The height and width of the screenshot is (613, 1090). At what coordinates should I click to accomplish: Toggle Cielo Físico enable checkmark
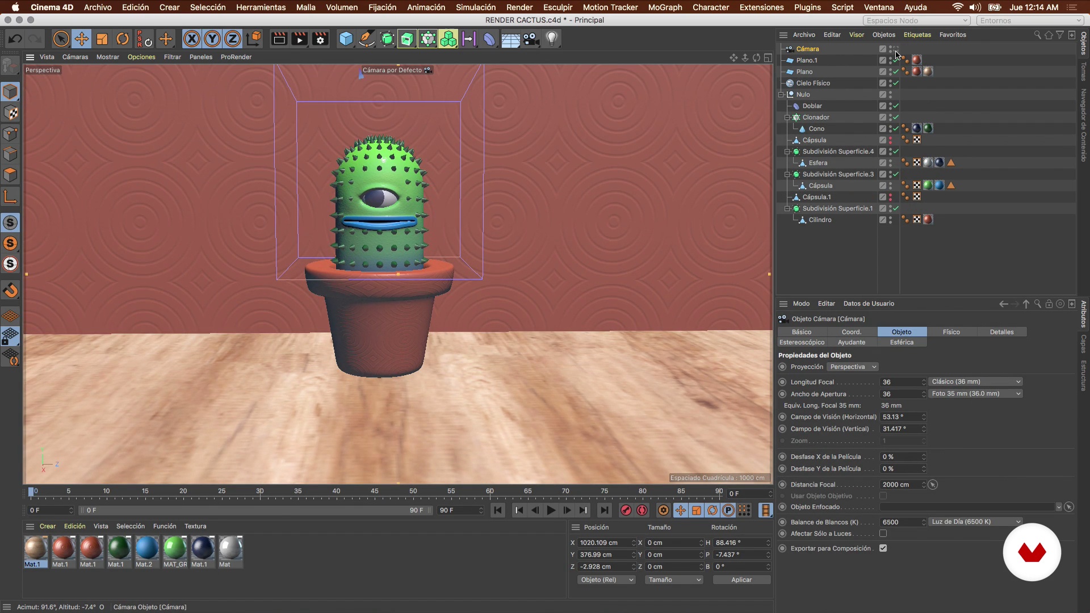coord(896,83)
